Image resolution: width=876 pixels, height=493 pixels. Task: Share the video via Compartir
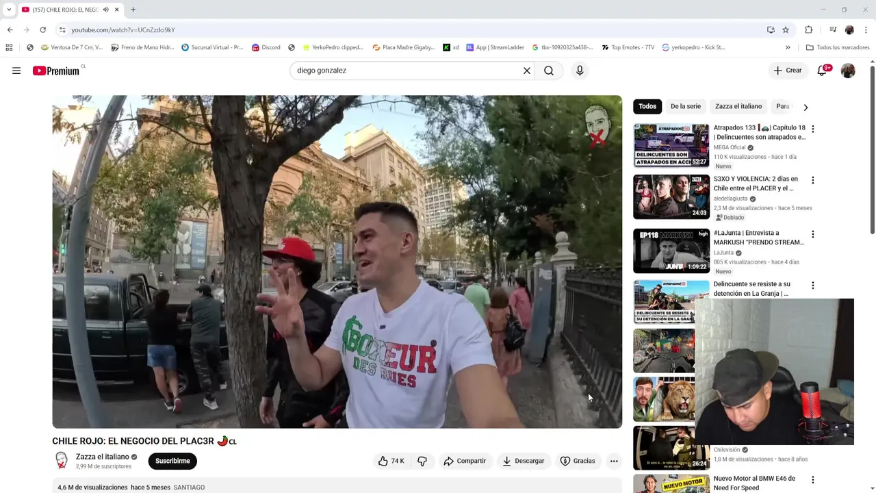tap(465, 461)
